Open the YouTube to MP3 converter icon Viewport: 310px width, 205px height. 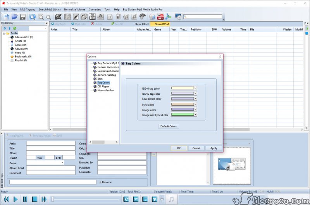pos(160,17)
